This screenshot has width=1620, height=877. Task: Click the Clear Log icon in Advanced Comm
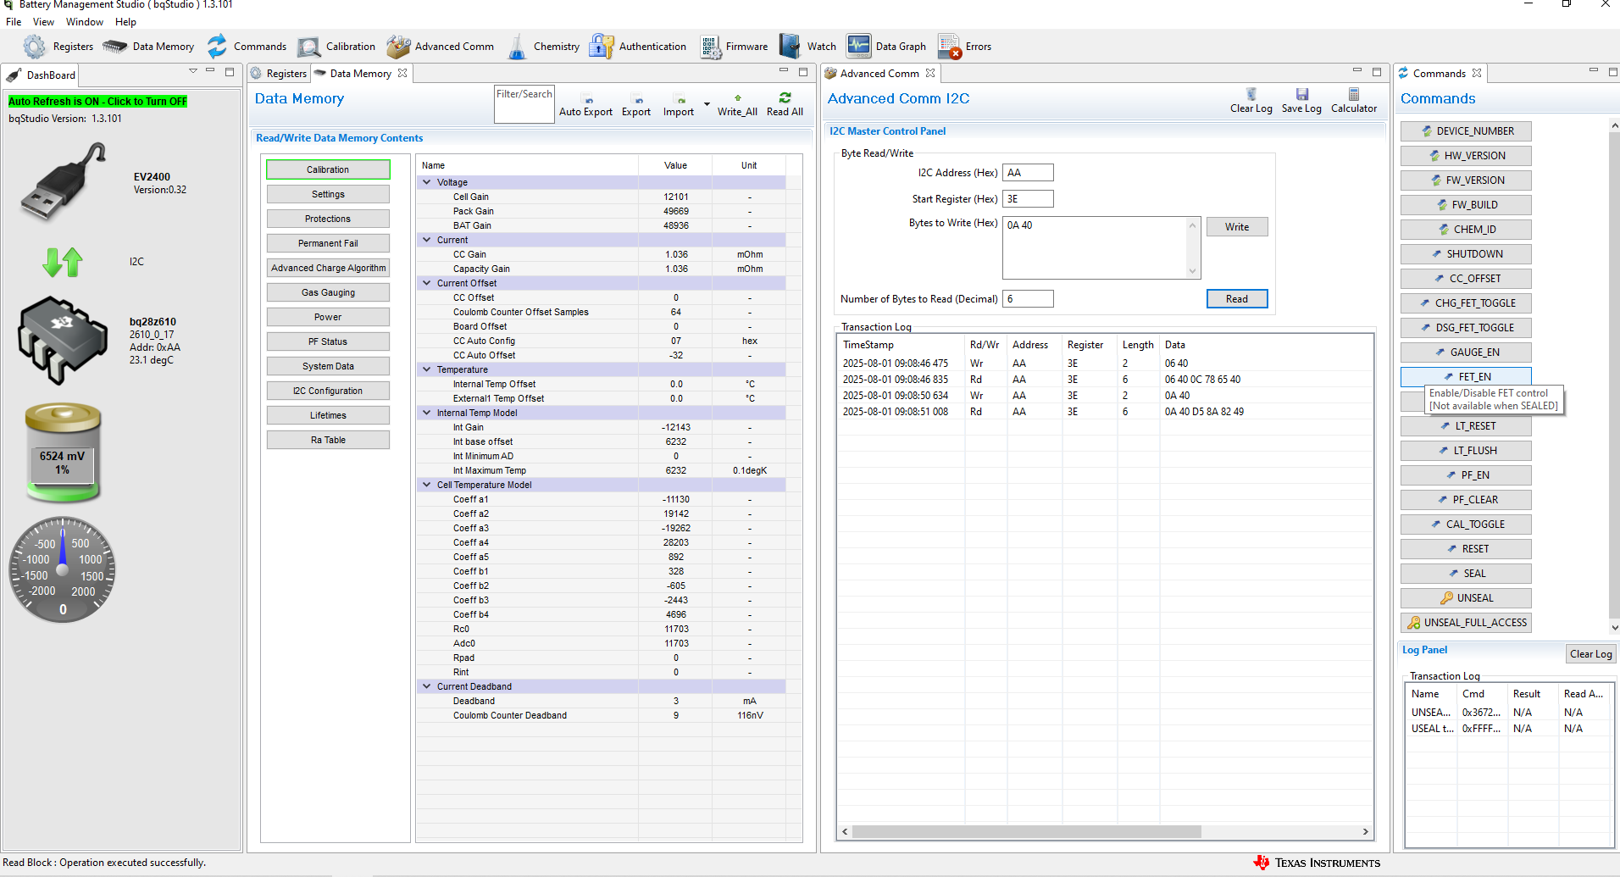(1251, 94)
